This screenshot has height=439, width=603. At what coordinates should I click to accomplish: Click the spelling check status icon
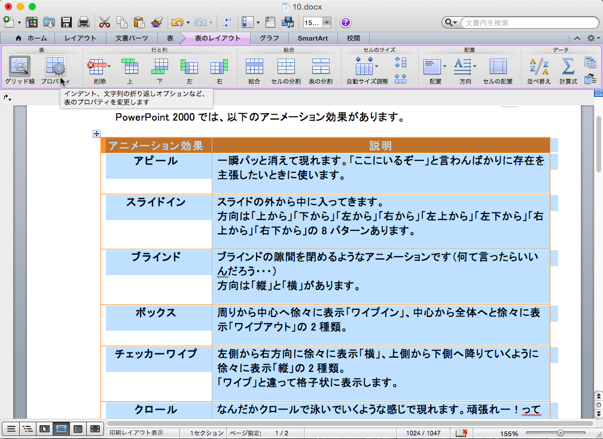point(461,433)
